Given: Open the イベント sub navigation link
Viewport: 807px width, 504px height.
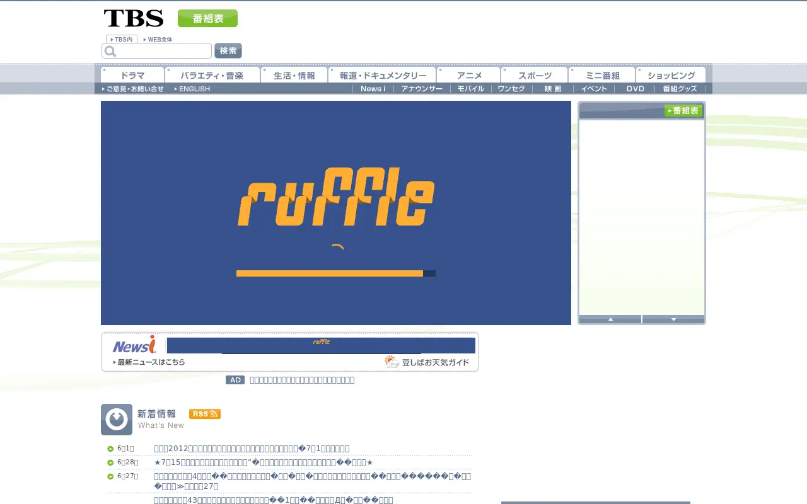Looking at the screenshot, I should pyautogui.click(x=594, y=89).
